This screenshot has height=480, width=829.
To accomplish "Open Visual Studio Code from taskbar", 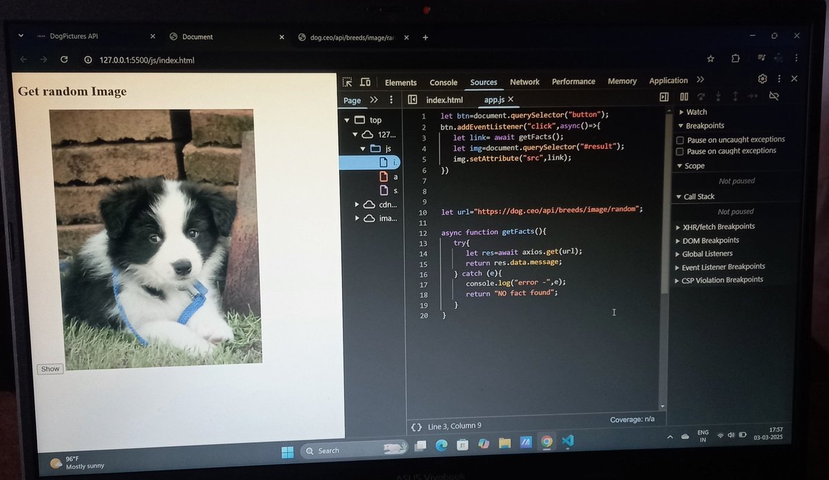I will click(568, 442).
